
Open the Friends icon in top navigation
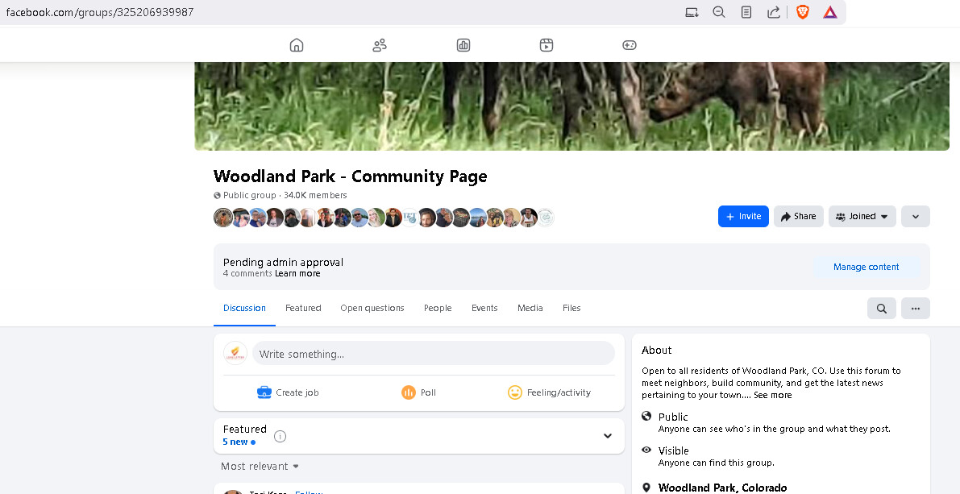tap(380, 45)
